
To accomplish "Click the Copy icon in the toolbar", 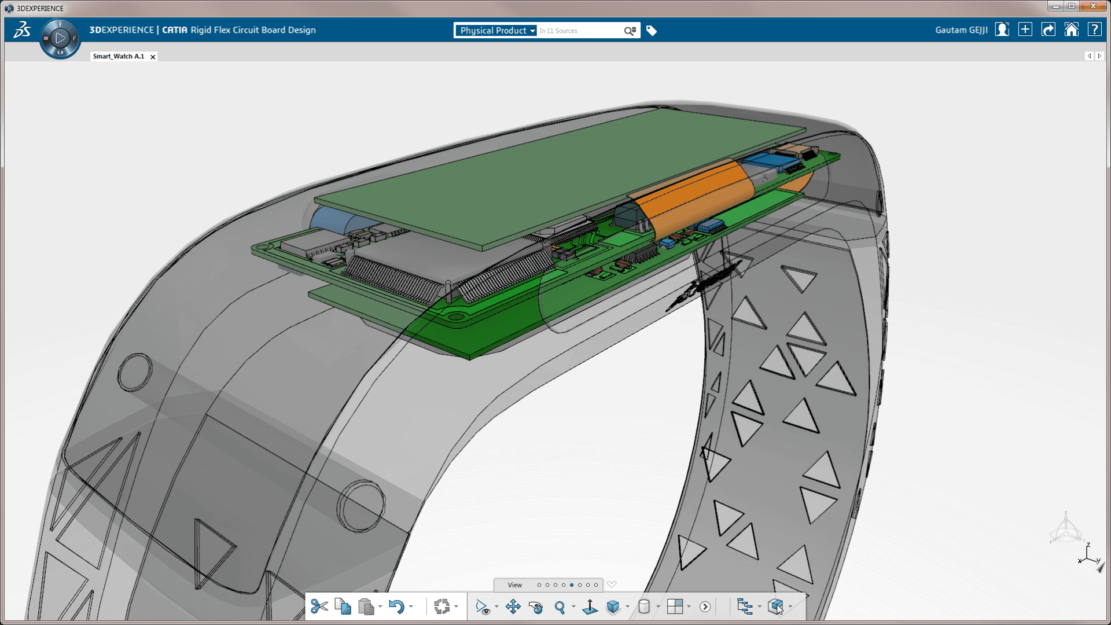I will pos(343,606).
